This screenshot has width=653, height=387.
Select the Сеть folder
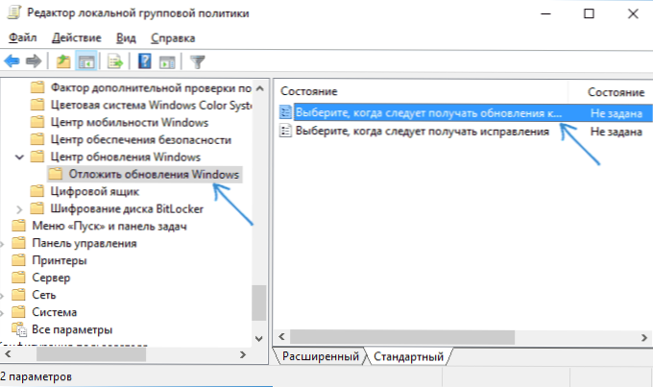(x=44, y=295)
